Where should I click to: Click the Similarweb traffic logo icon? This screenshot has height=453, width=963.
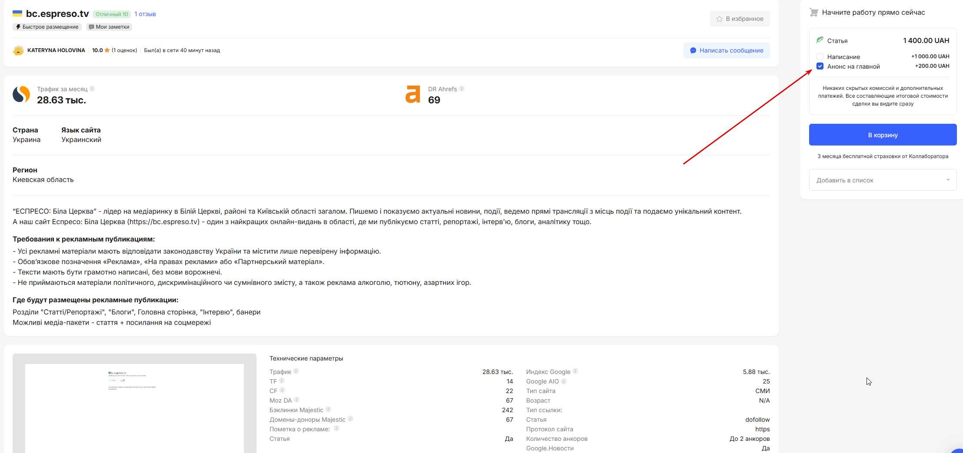pos(21,94)
